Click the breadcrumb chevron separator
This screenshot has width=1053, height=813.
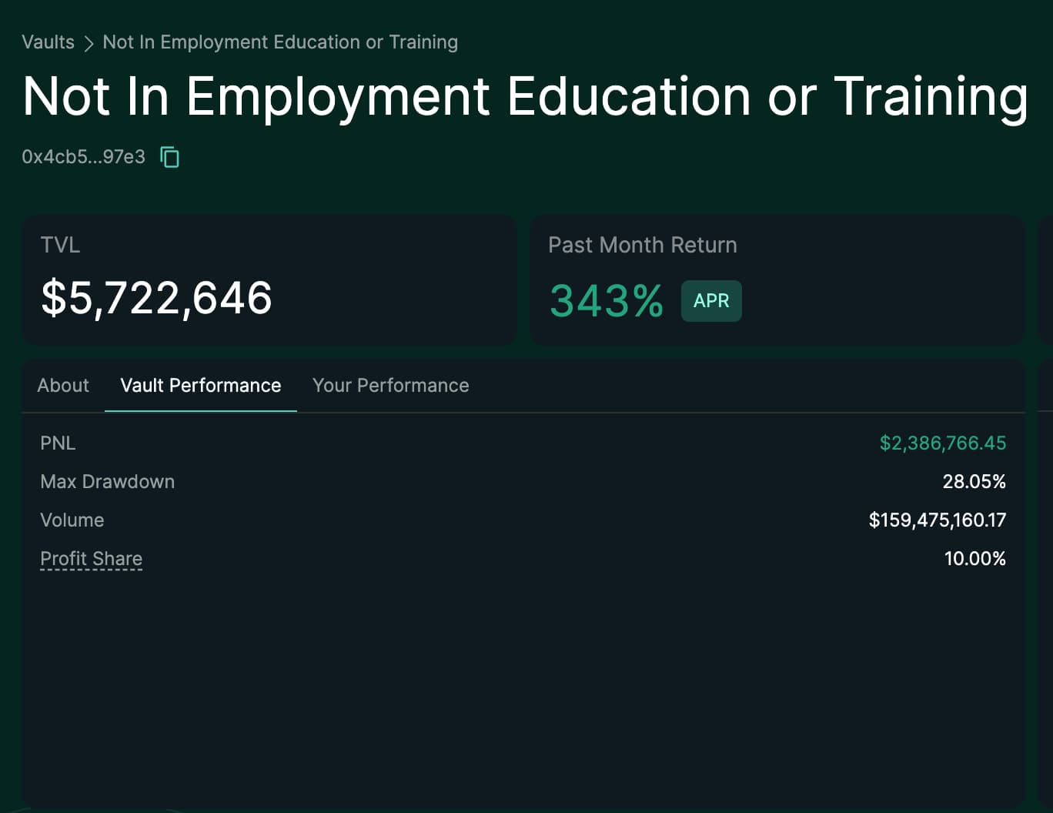89,43
